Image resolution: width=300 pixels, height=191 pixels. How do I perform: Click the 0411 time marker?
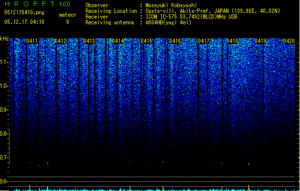pos(32,41)
